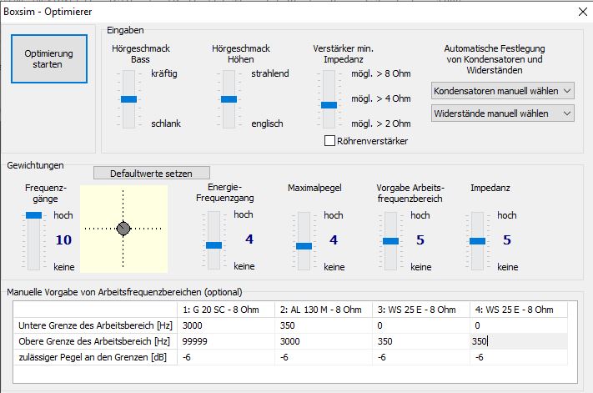The height and width of the screenshot is (393, 593).
Task: Click Untere Grenze cell for column 4 WS 25 E
Action: click(519, 325)
